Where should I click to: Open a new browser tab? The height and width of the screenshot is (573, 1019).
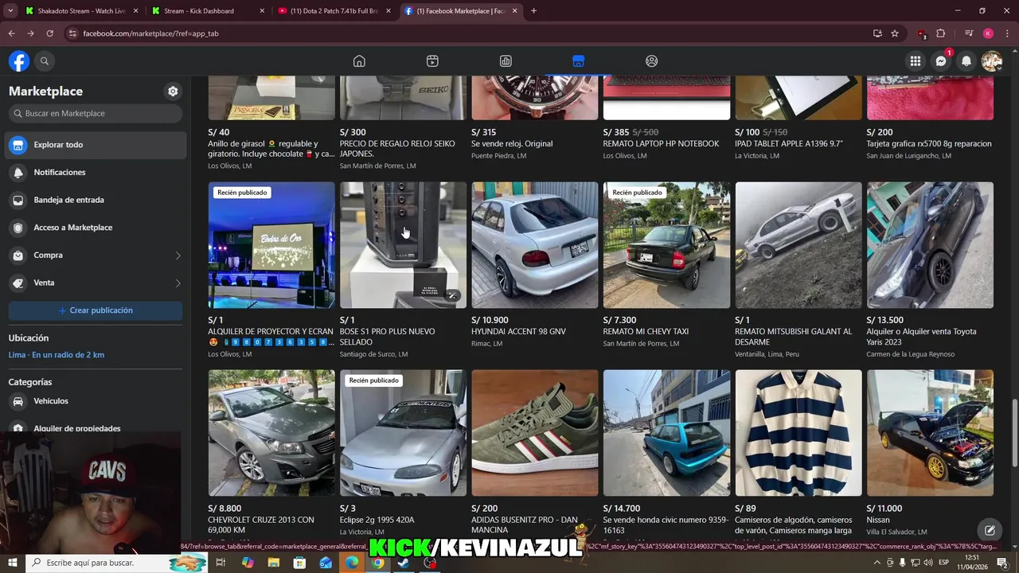[533, 11]
